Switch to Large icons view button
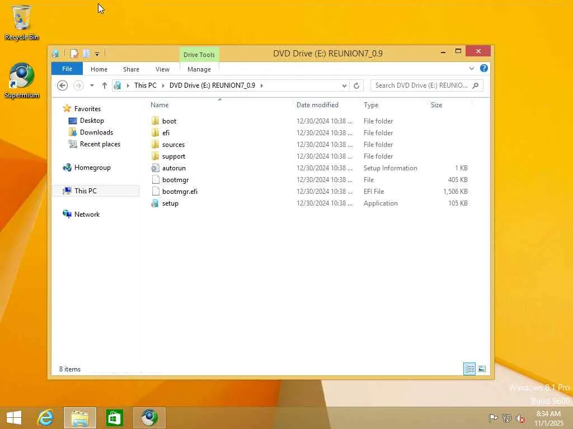 [x=482, y=369]
